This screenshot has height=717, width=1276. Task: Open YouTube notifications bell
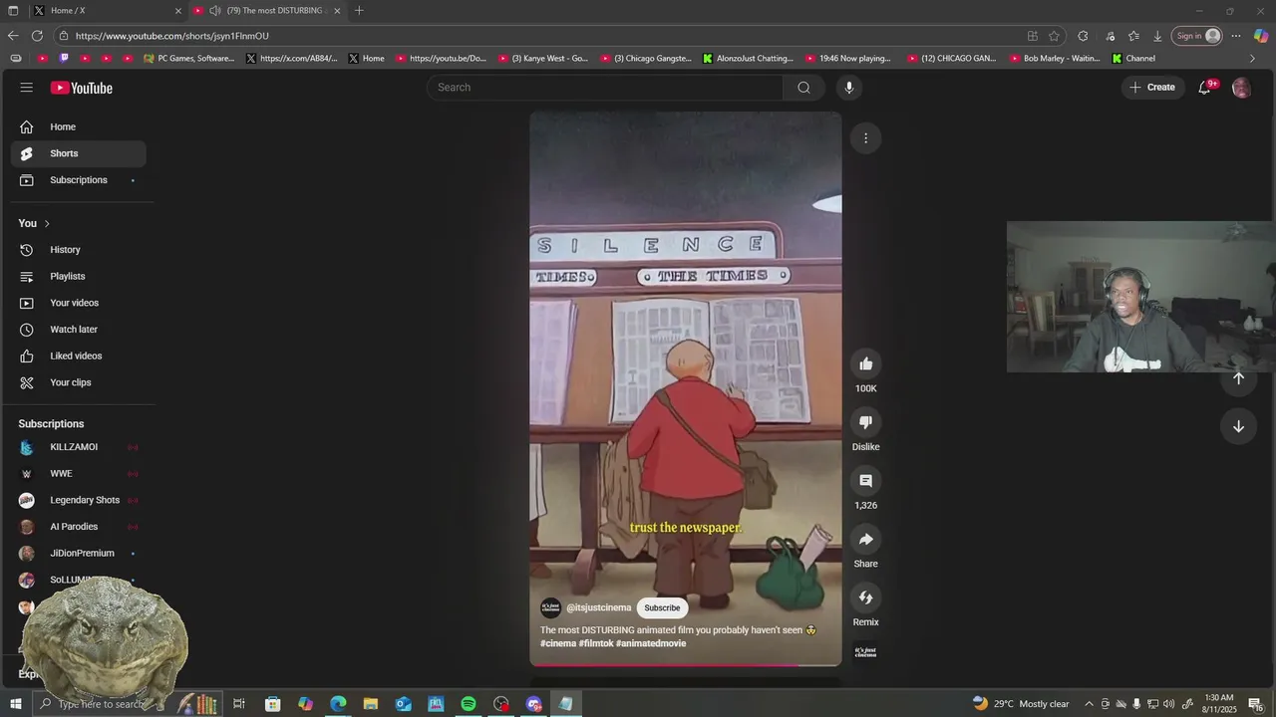tap(1204, 88)
